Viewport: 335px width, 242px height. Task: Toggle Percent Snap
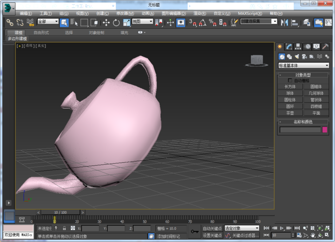pos(213,22)
